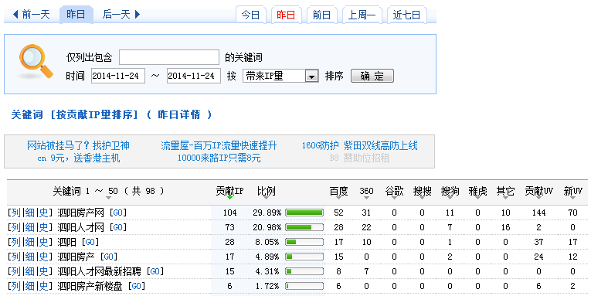
Task: Click 细 link for 泗阳房产网
Action: tap(30, 213)
